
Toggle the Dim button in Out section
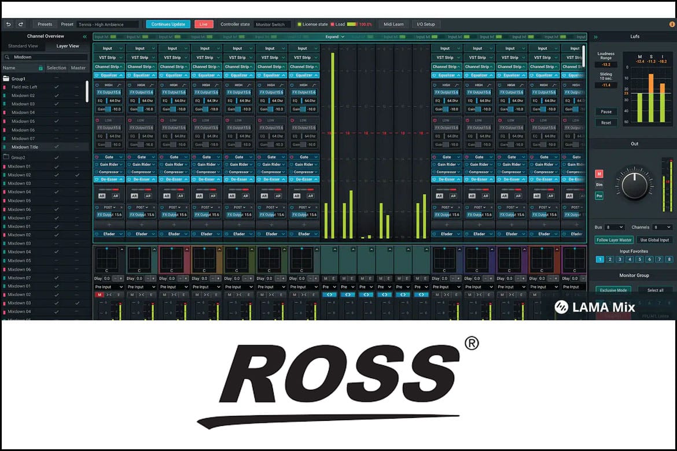coord(599,184)
